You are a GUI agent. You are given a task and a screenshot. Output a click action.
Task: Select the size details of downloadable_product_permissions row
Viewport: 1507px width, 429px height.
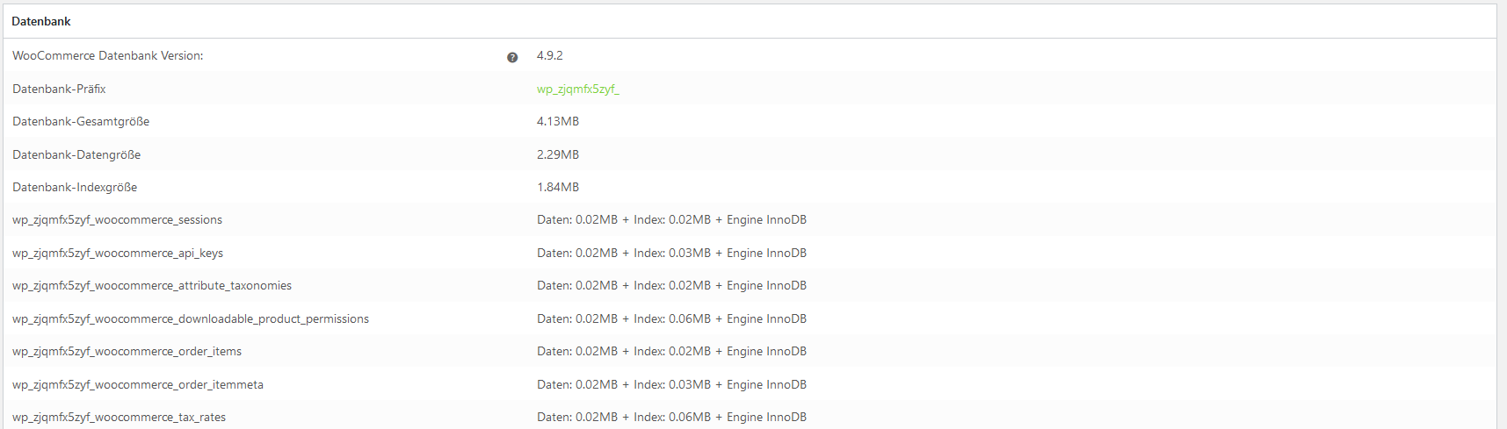tap(672, 318)
